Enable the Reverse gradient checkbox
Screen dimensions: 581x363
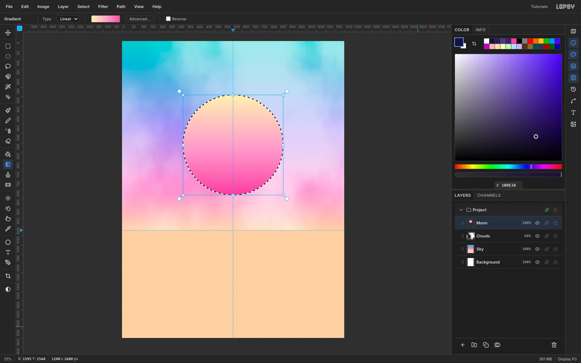[168, 19]
